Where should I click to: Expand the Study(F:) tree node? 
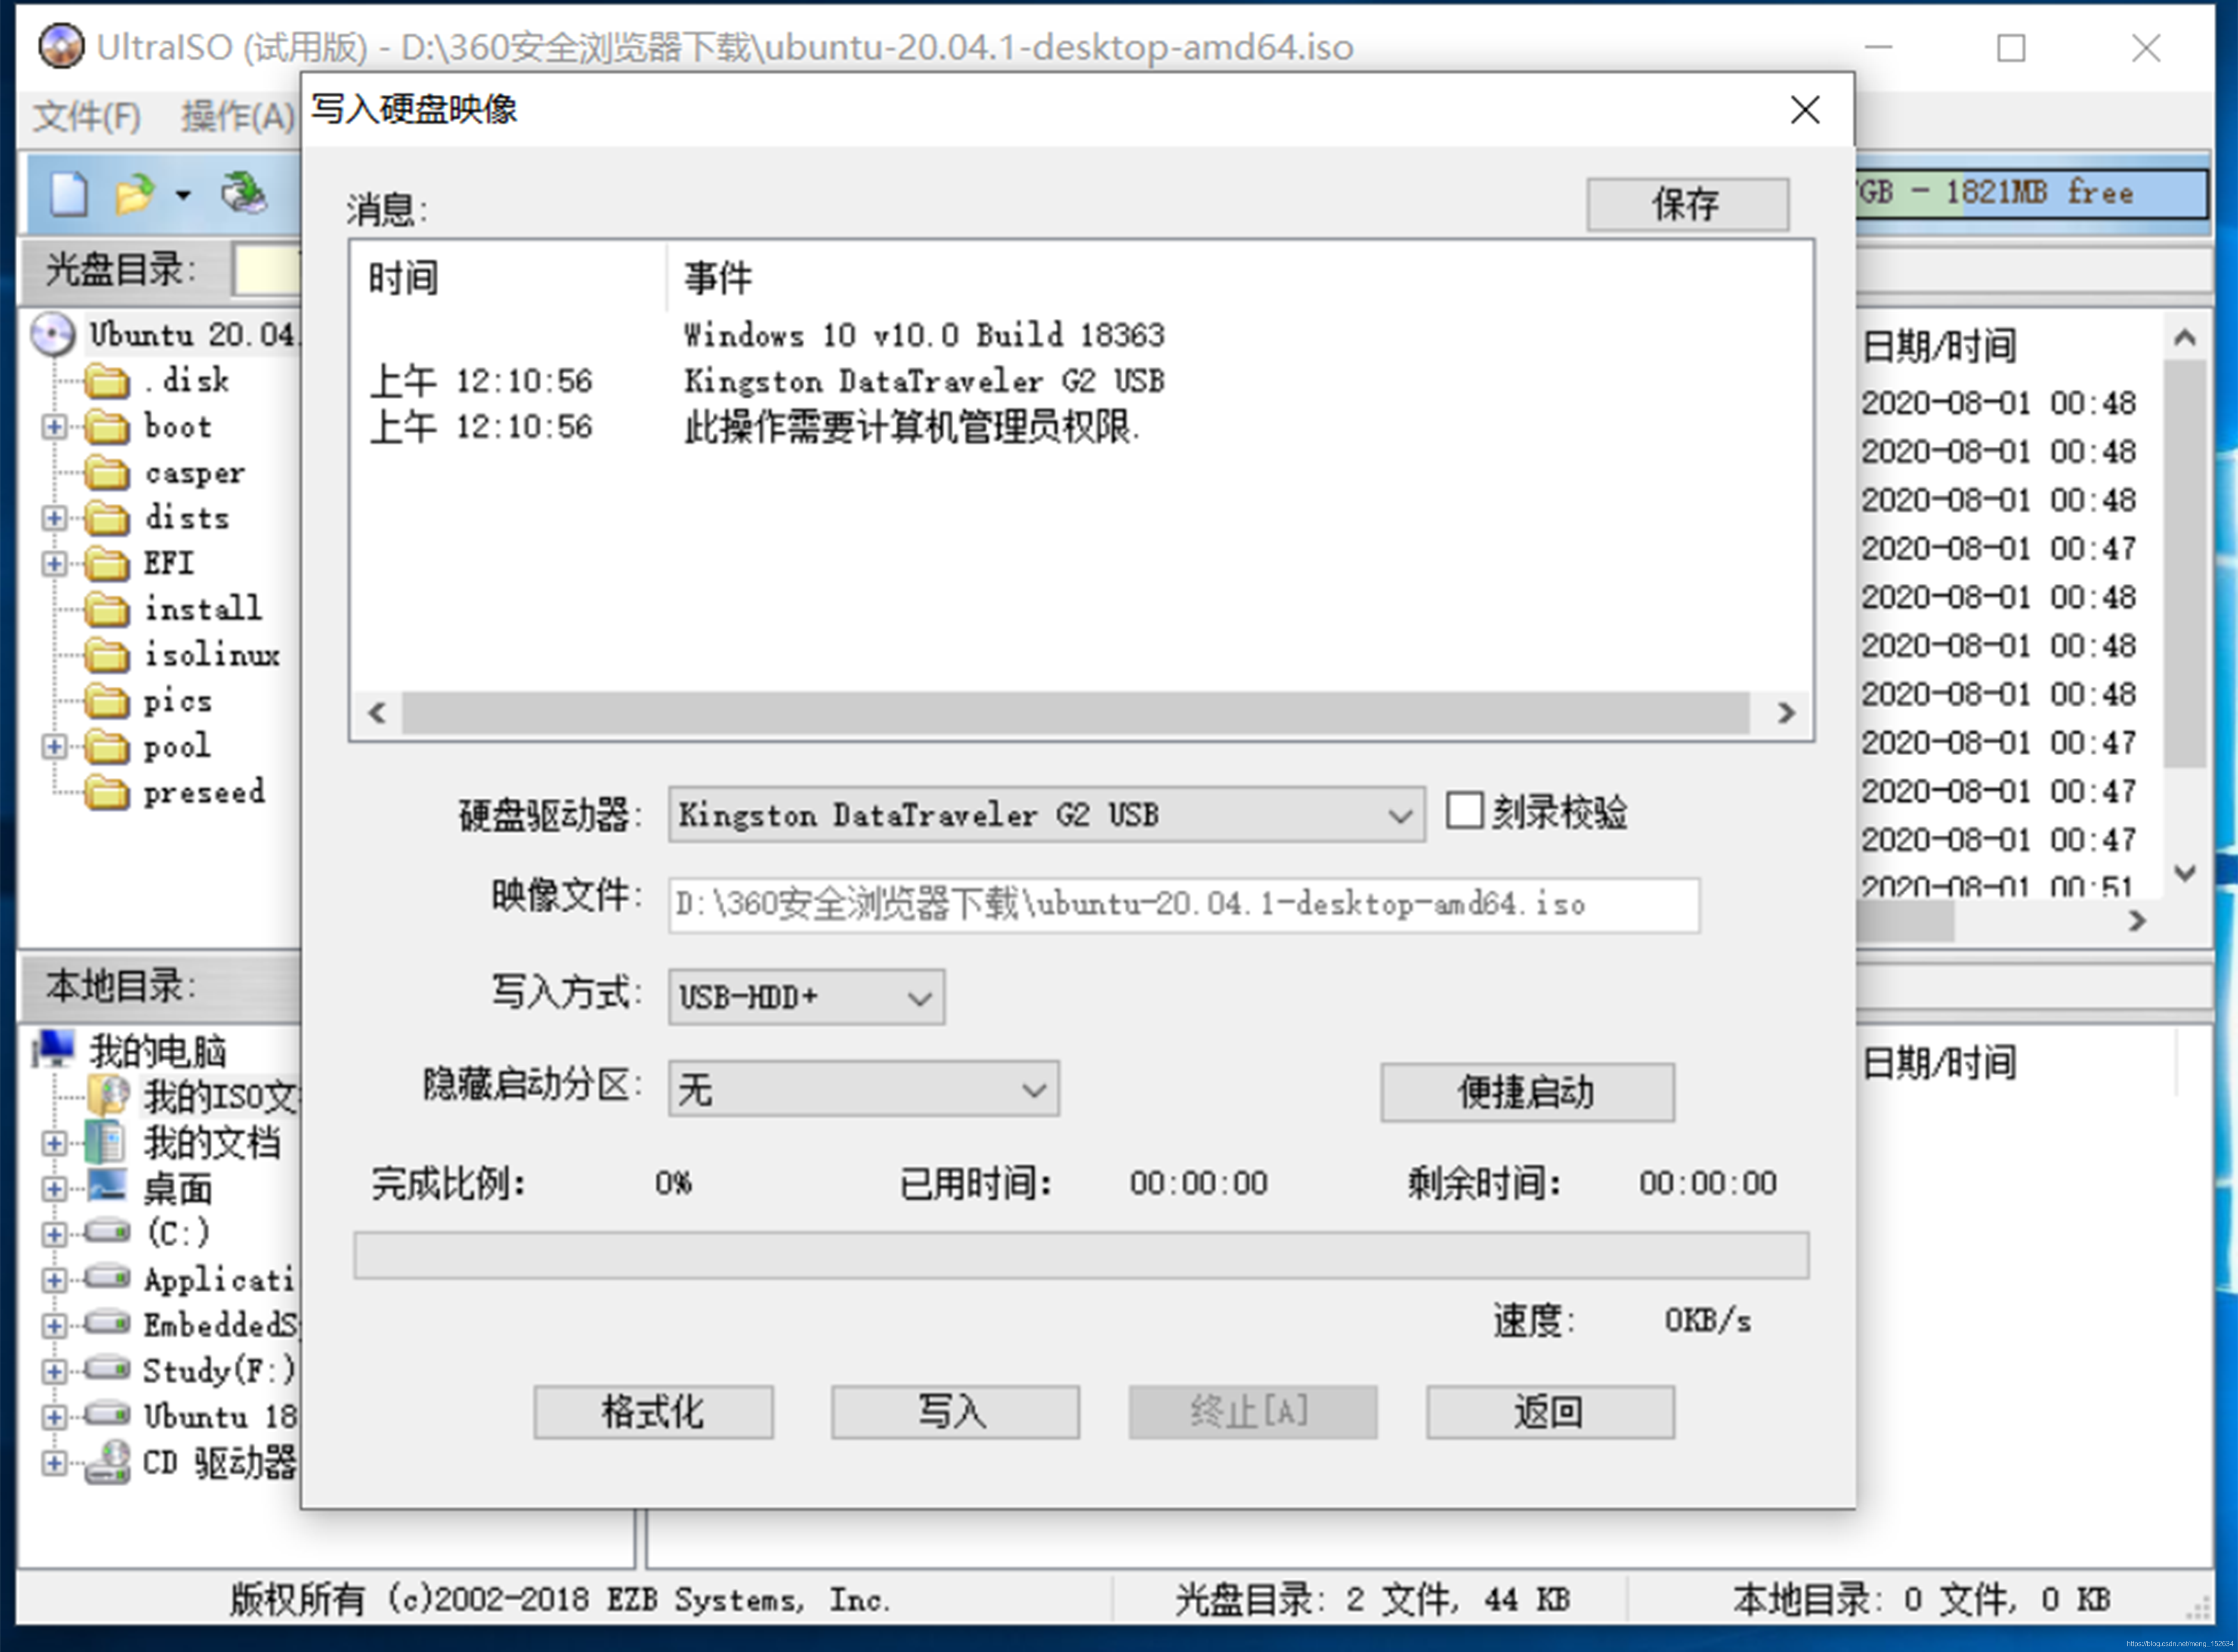click(x=54, y=1371)
